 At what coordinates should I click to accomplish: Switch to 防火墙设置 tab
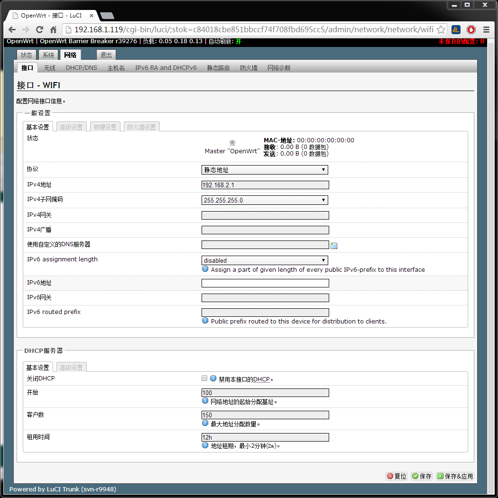click(x=142, y=127)
